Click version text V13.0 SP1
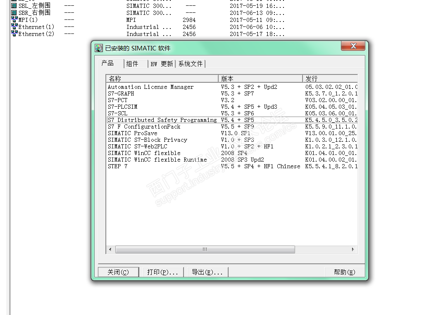The height and width of the screenshot is (315, 443). [236, 134]
